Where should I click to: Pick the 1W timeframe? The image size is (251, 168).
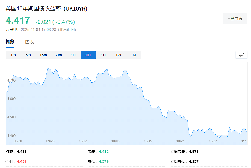point(118,55)
